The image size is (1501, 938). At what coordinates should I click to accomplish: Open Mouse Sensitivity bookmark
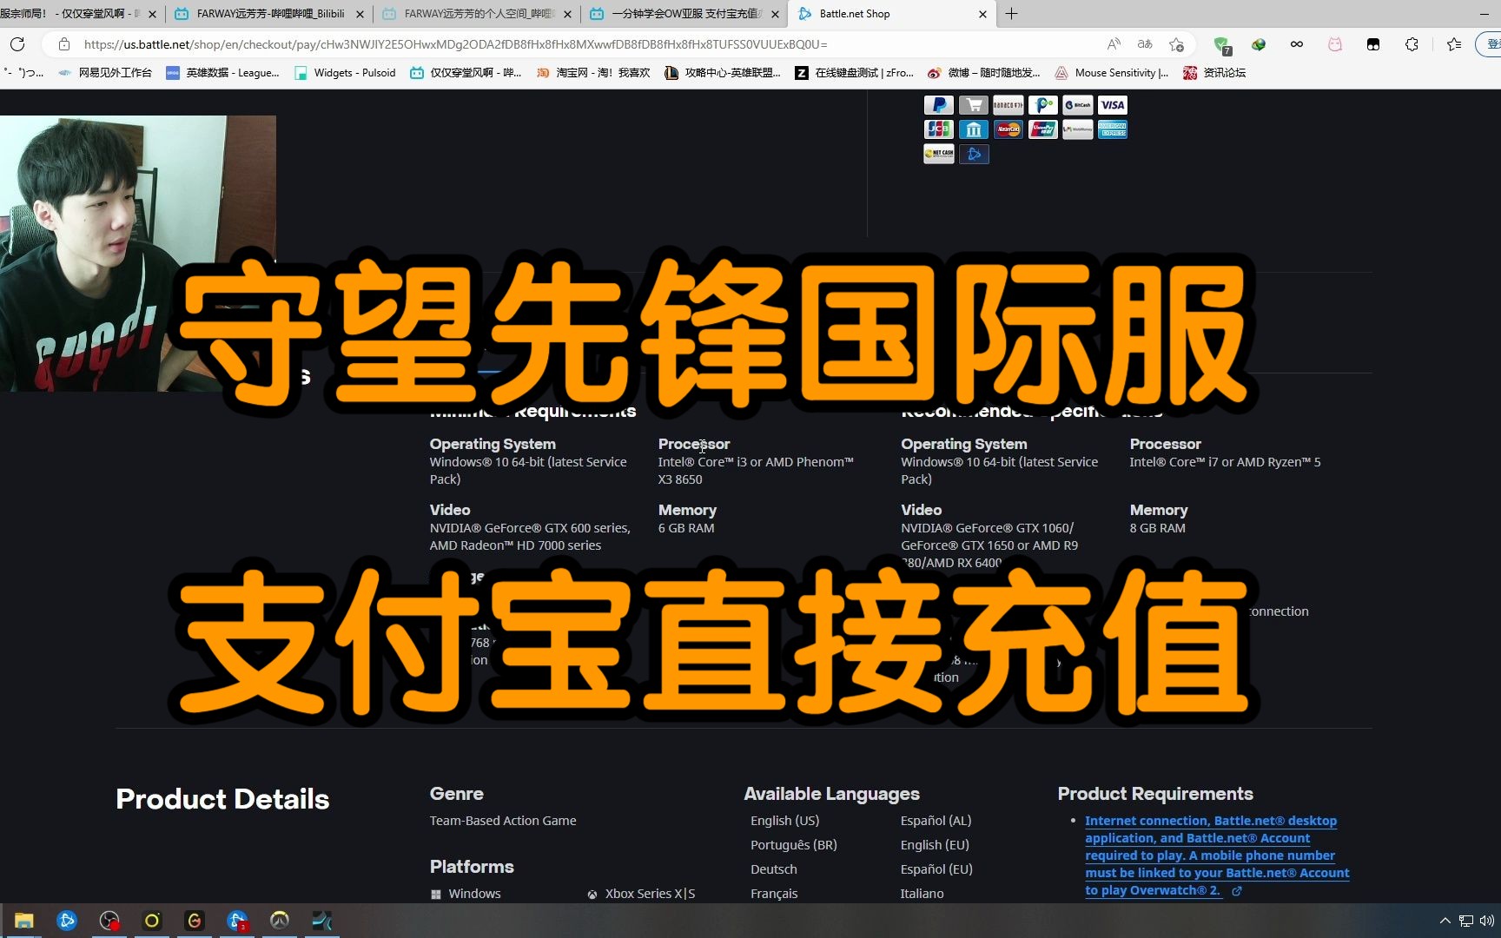tap(1111, 73)
